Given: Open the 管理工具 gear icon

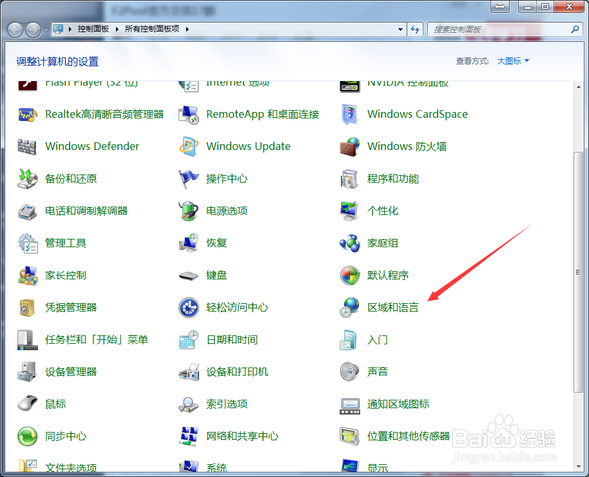Looking at the screenshot, I should coord(28,243).
